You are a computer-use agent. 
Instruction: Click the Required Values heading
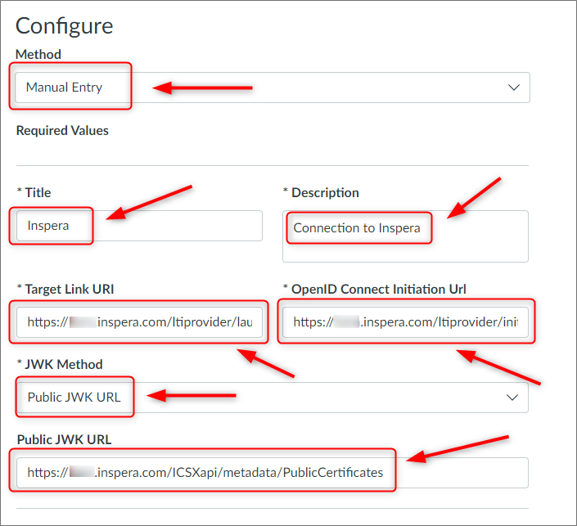[x=62, y=131]
